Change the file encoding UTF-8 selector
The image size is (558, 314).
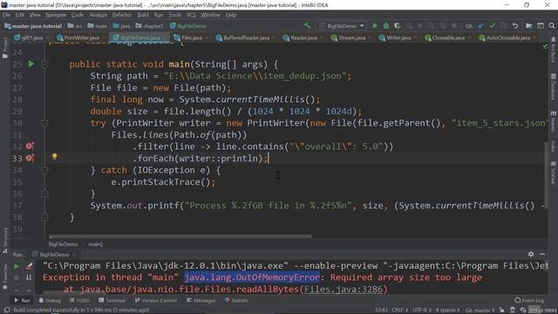click(421, 311)
